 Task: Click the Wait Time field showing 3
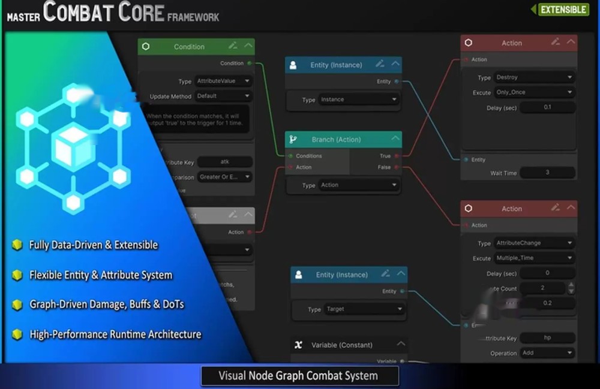pos(548,173)
